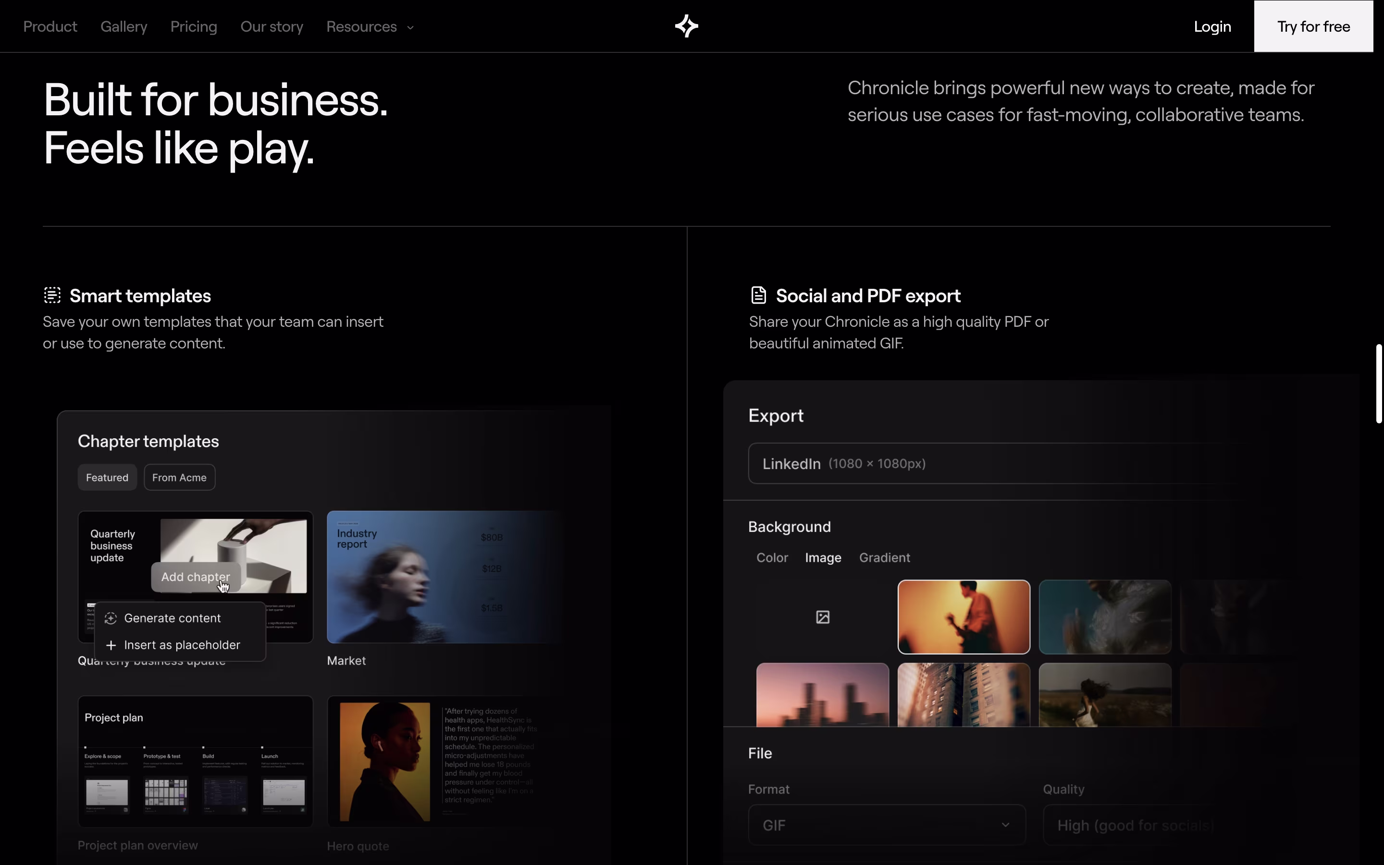This screenshot has width=1384, height=865.
Task: Pick the orange guitarist background image
Action: pyautogui.click(x=964, y=617)
